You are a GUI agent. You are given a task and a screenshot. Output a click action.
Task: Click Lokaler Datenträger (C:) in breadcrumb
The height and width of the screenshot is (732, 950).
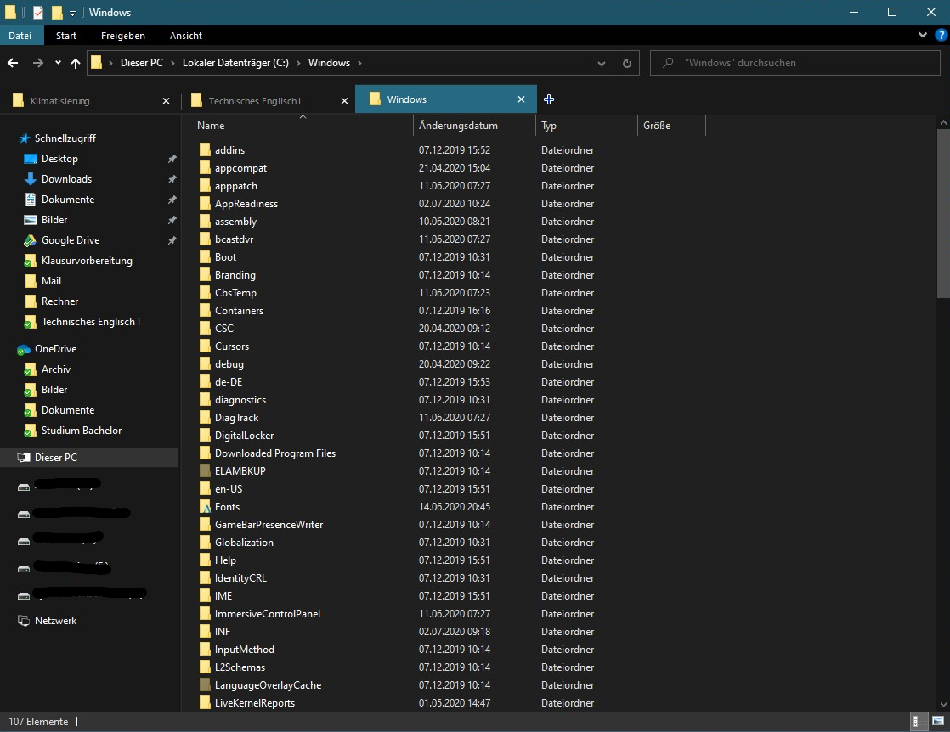pyautogui.click(x=235, y=63)
